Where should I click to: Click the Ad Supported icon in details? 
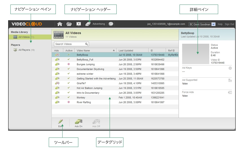(230, 80)
